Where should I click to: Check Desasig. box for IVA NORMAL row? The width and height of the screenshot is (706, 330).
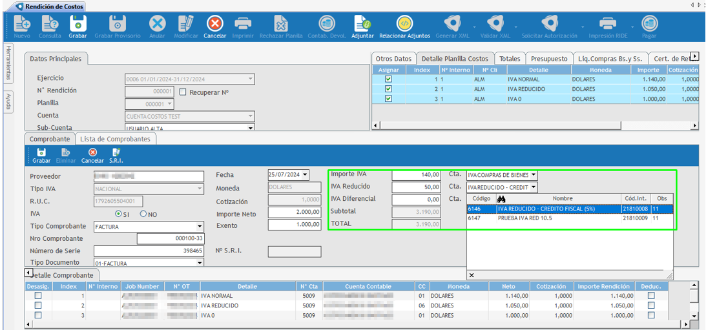[x=38, y=295]
